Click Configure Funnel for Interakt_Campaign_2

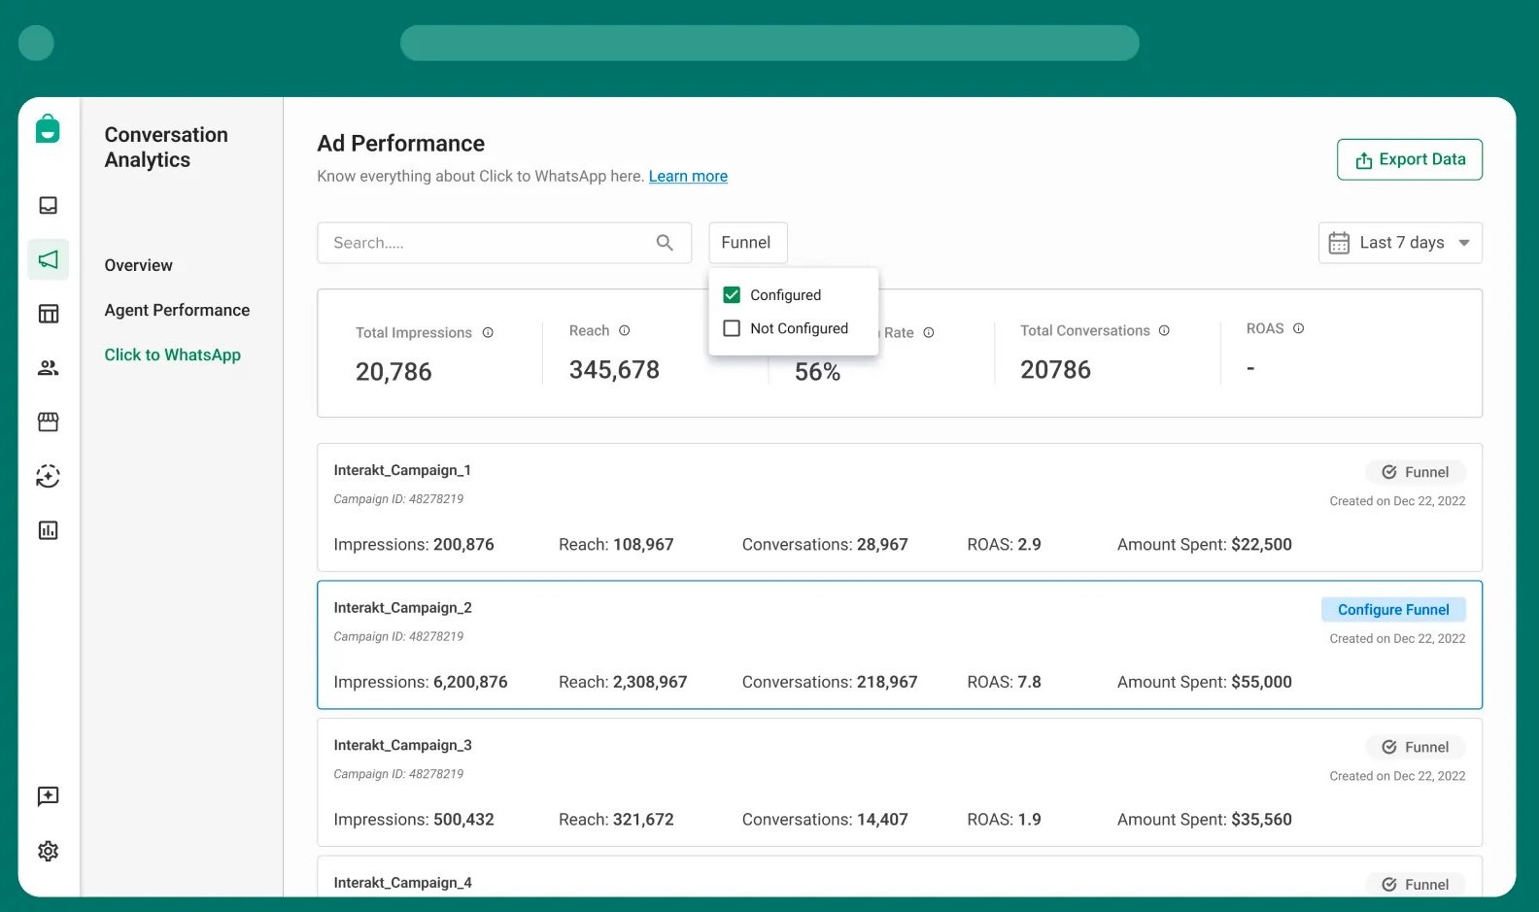1392,610
